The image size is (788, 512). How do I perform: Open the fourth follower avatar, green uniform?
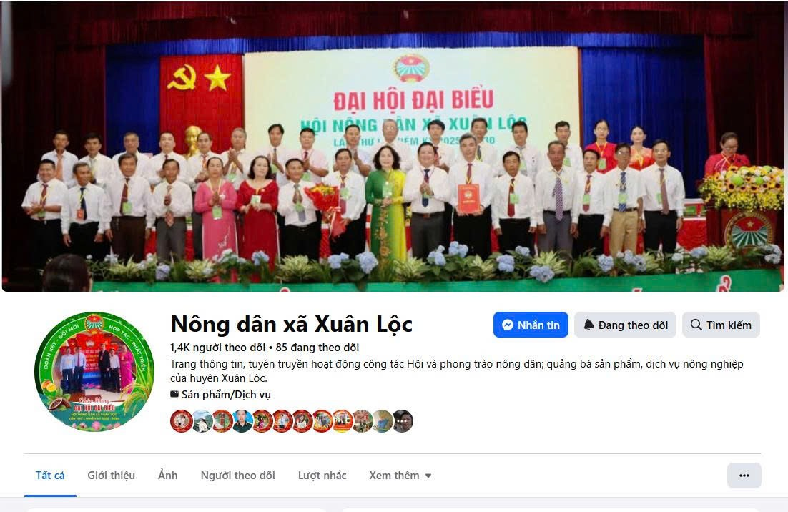click(242, 421)
